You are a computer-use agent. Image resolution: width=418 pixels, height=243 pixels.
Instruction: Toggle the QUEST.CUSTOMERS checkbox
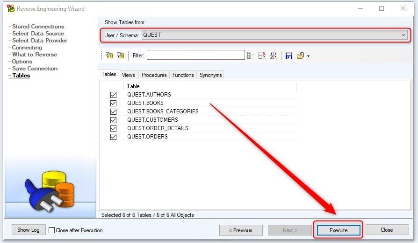[113, 120]
